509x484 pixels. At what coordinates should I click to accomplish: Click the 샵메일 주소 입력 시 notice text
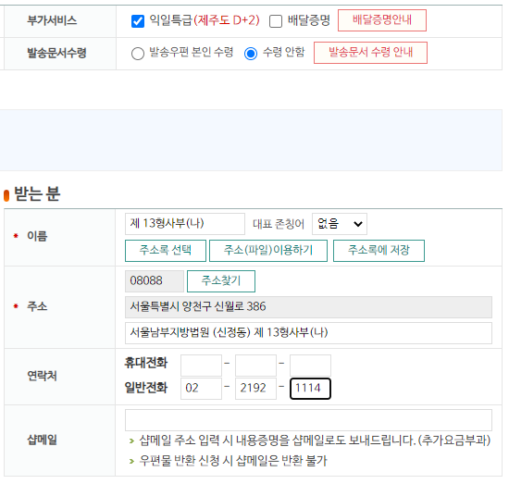click(315, 441)
